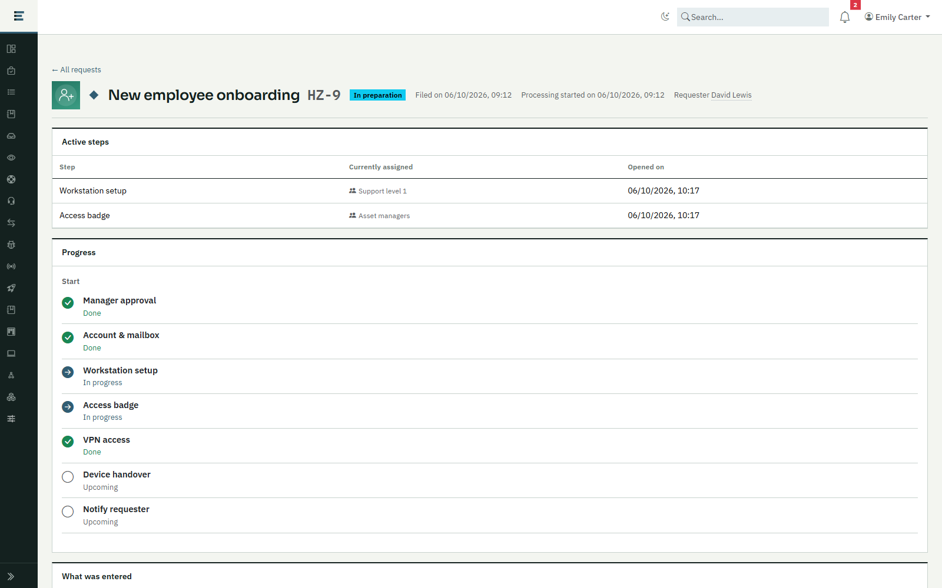
Task: Click the HZ-9 request identifier
Action: click(x=324, y=95)
